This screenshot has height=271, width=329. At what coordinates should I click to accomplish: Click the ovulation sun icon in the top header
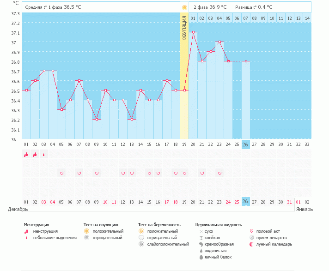pyautogui.click(x=184, y=7)
